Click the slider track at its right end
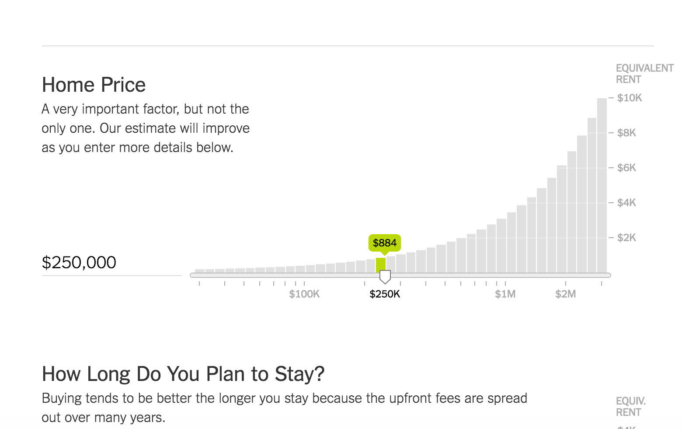The image size is (682, 429). click(608, 275)
